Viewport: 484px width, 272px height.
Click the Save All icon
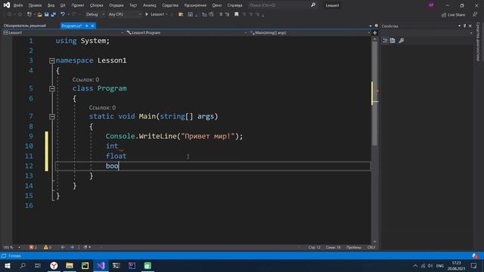53,14
